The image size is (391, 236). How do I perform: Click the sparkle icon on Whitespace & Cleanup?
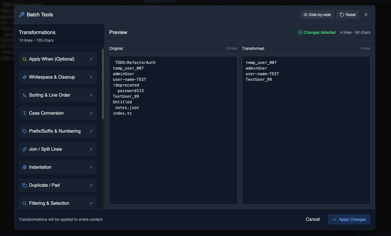25,77
